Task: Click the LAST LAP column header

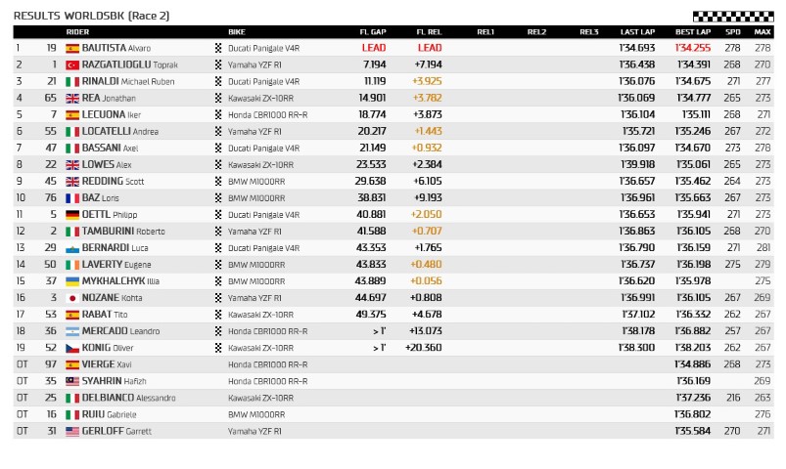Action: coord(637,32)
